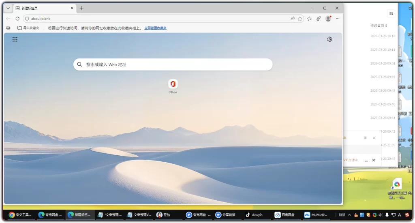This screenshot has width=415, height=223.
Task: Reload the page with refresh icon
Action: pyautogui.click(x=17, y=19)
